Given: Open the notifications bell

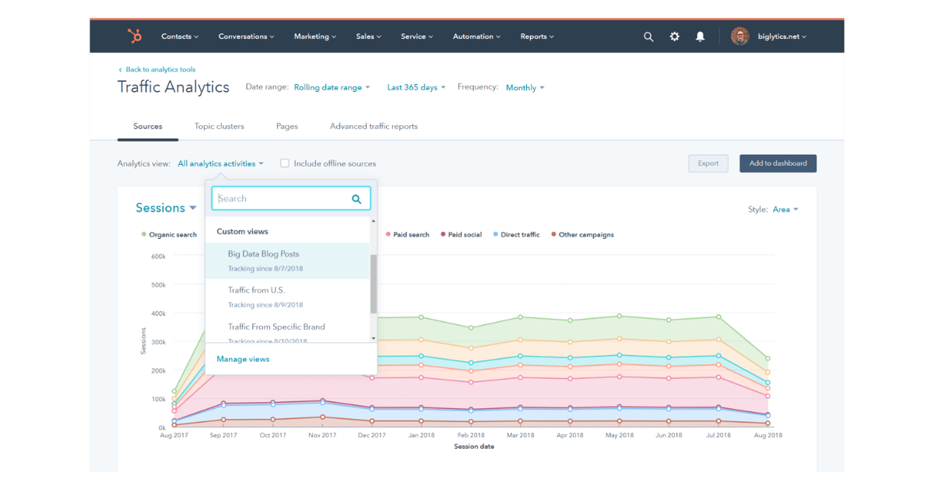Looking at the screenshot, I should pyautogui.click(x=700, y=37).
